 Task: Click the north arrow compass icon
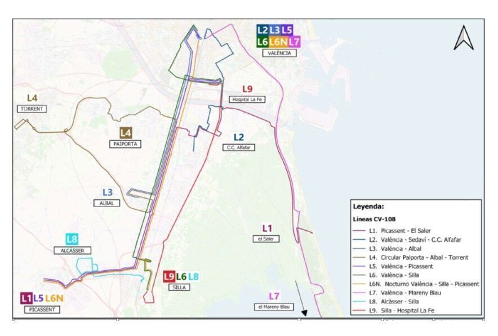click(x=464, y=38)
